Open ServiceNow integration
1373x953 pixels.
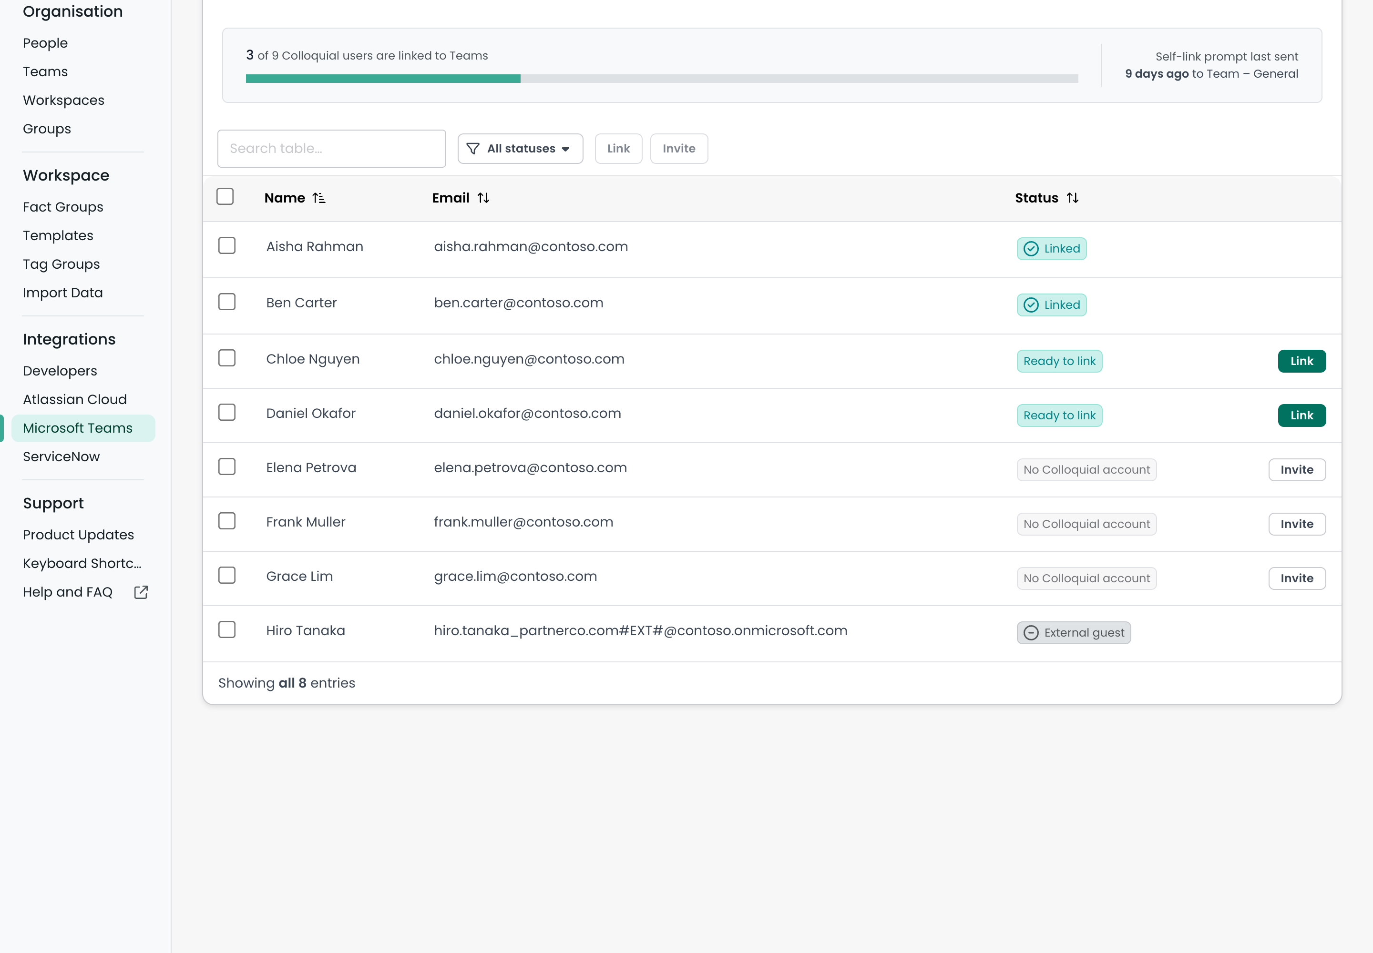[61, 457]
